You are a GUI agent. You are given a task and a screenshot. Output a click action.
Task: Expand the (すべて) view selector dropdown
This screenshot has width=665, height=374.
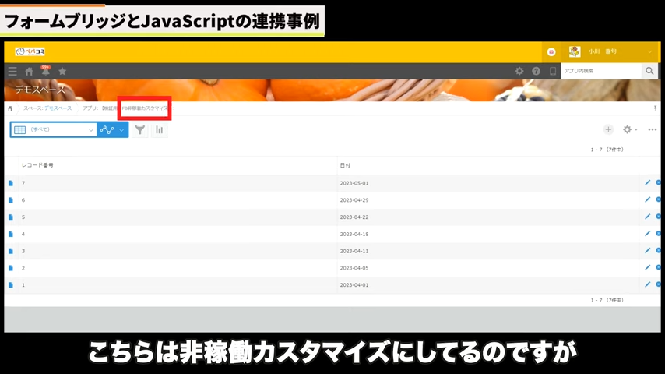click(x=53, y=130)
